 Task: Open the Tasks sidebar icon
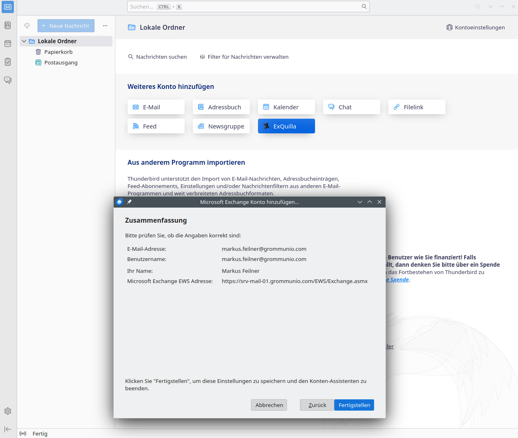point(8,62)
